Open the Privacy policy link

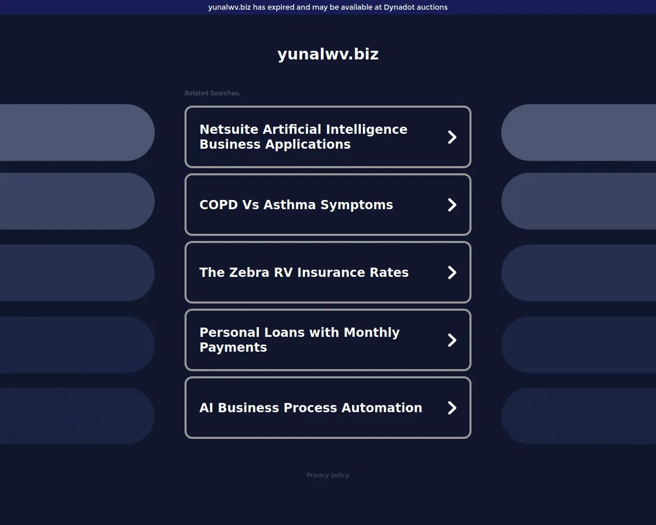pos(328,475)
